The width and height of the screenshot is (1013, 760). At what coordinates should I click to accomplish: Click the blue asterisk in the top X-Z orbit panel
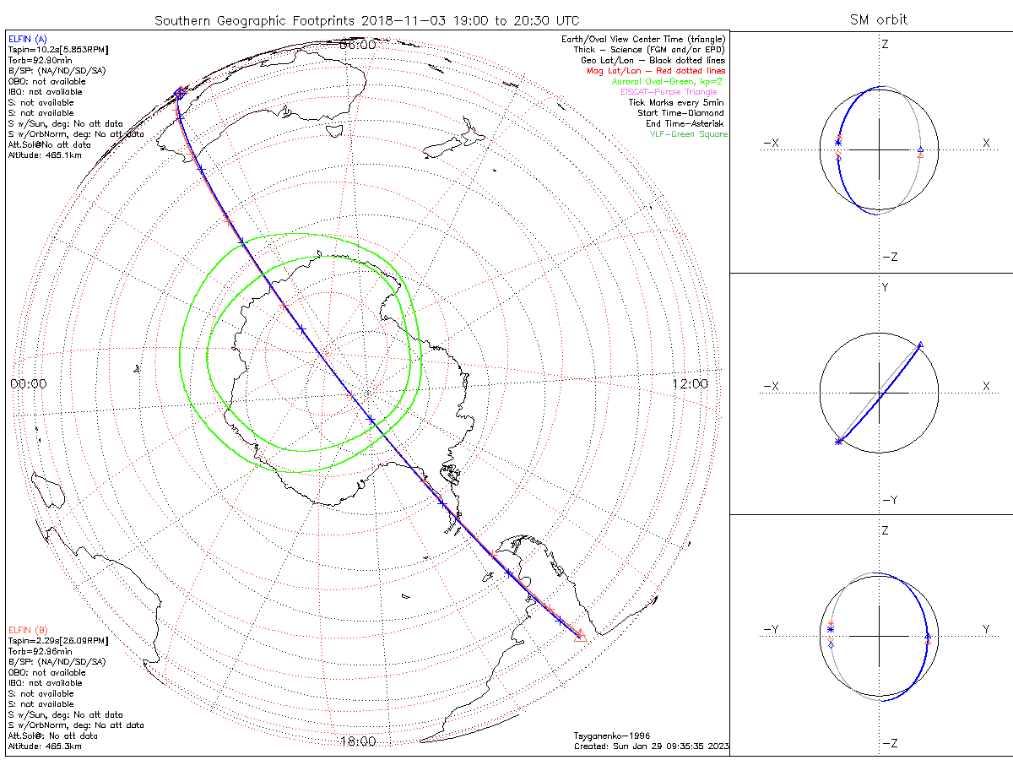pos(837,143)
